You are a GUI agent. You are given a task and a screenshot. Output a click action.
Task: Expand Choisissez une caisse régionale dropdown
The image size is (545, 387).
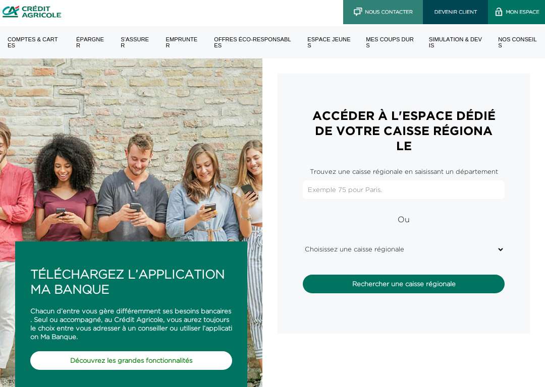[x=404, y=249]
